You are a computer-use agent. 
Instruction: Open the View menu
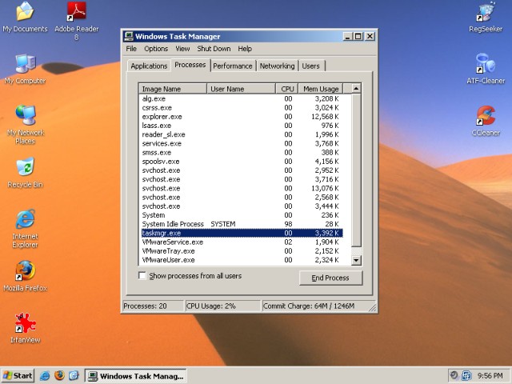pos(182,49)
